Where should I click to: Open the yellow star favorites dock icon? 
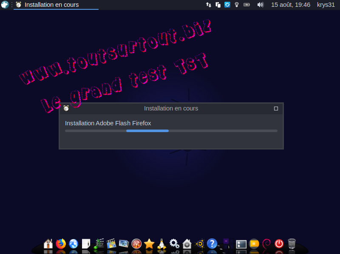click(x=149, y=244)
